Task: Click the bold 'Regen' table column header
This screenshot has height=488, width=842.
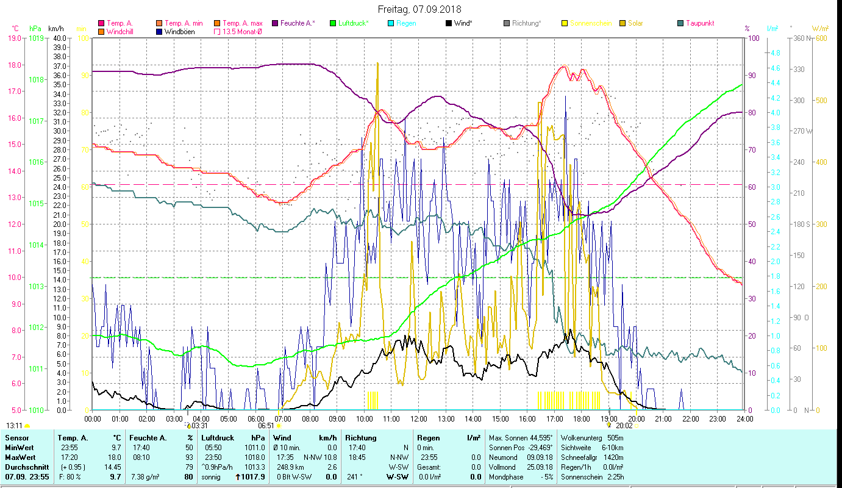Action: (x=427, y=438)
